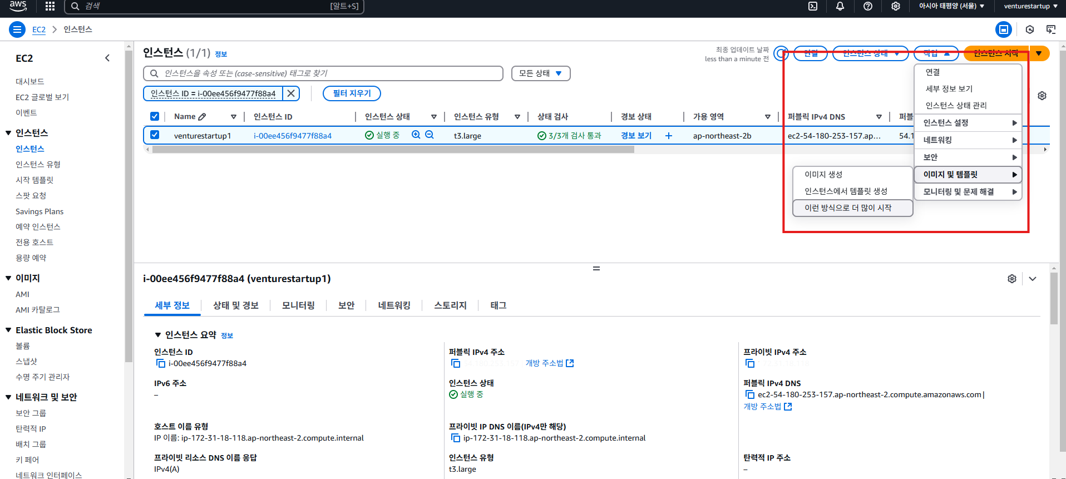This screenshot has width=1066, height=479.
Task: Choose 이미지 생성 from the submenu
Action: (x=852, y=174)
